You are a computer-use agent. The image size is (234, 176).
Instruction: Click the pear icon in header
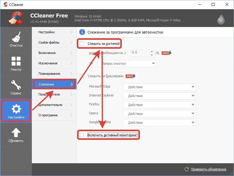221,19
